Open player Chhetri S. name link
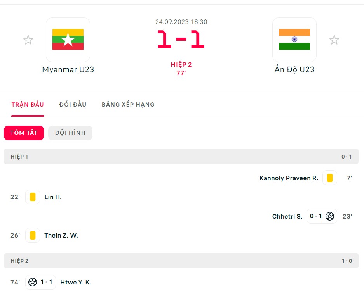Screen dimensions: 364x300 tap(287, 216)
